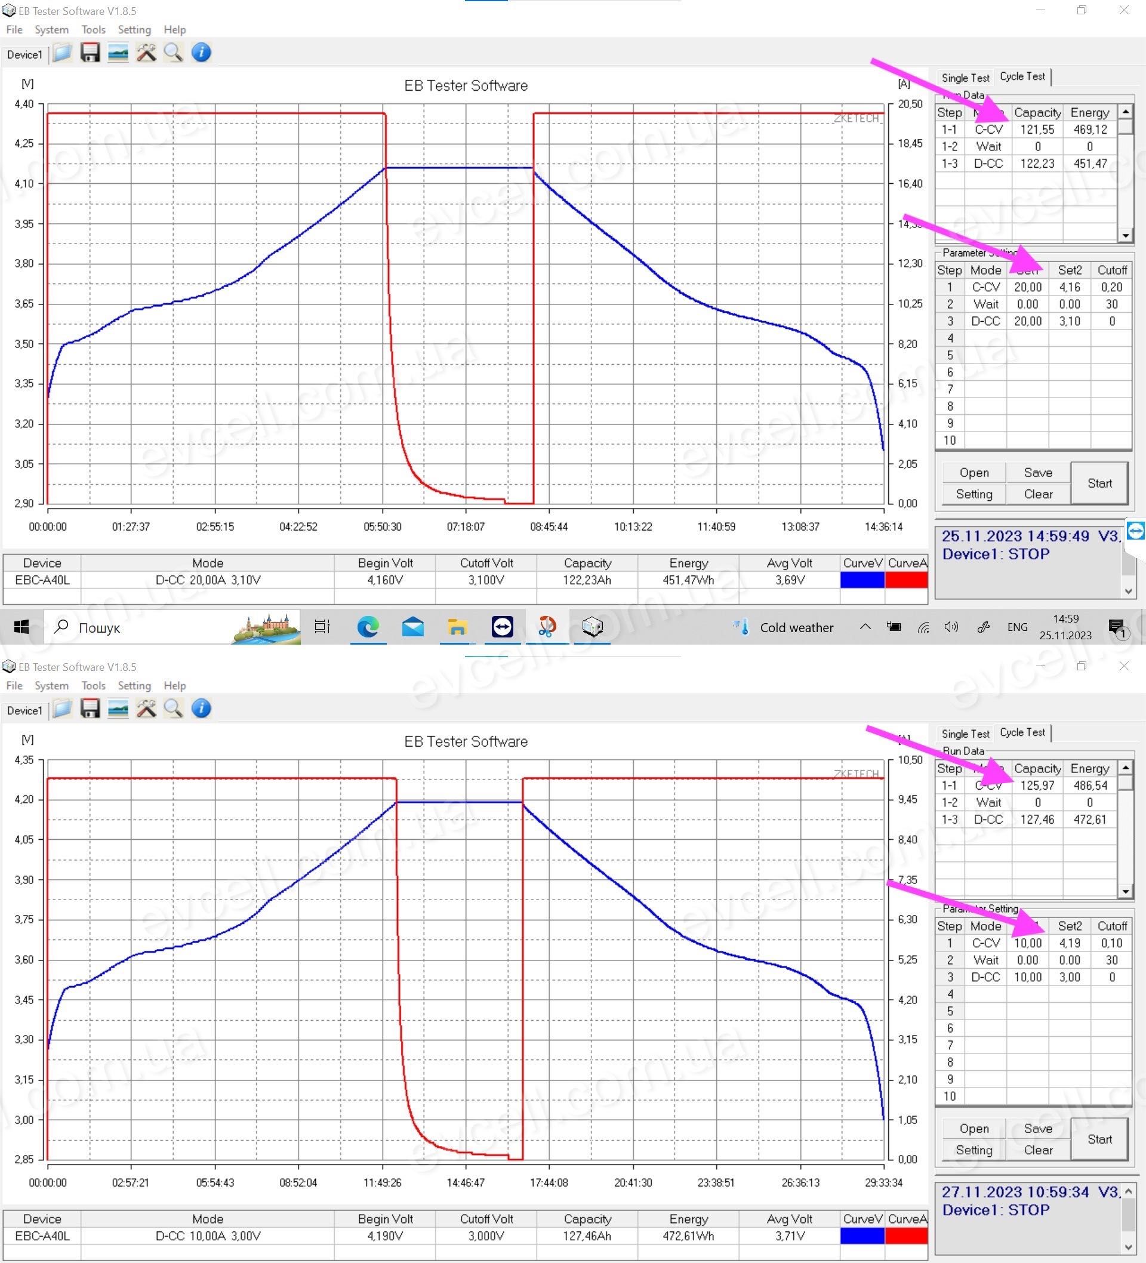The image size is (1146, 1263).
Task: Open the Cold weather widget
Action: (783, 627)
